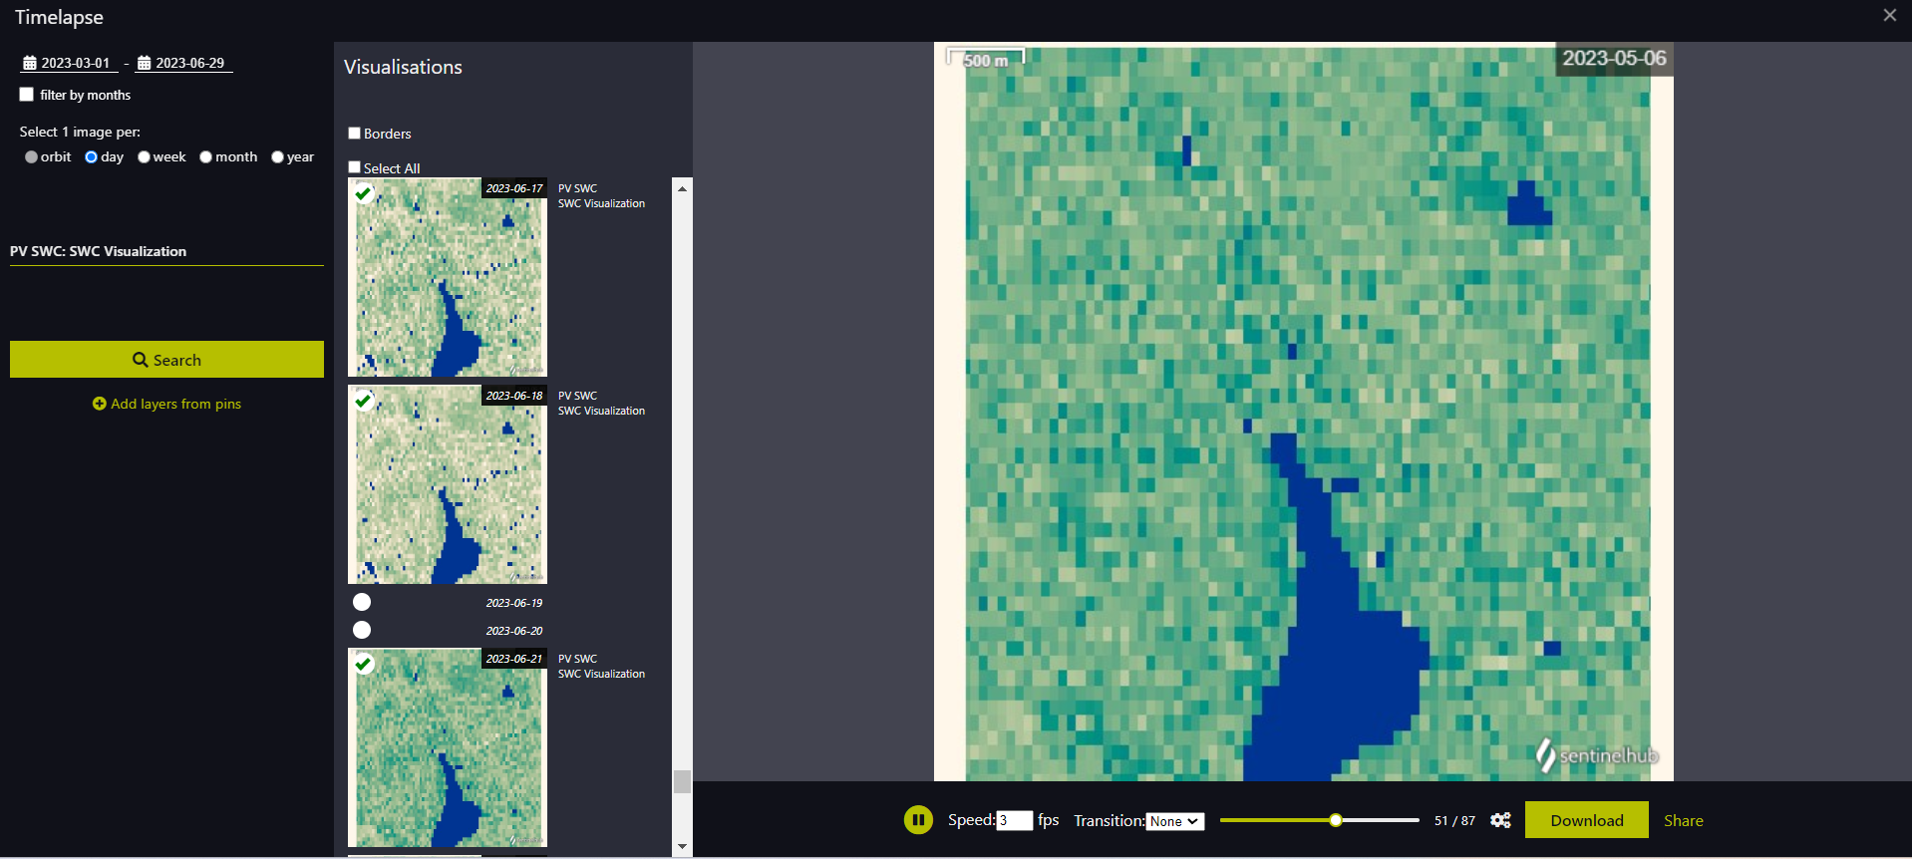Toggle the Borders checkbox
The height and width of the screenshot is (859, 1912).
(354, 133)
